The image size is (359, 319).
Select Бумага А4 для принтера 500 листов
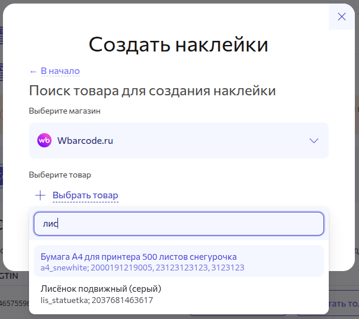(139, 257)
